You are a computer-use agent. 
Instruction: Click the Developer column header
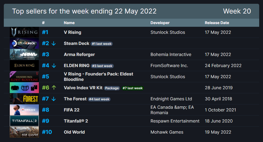[x=160, y=23]
